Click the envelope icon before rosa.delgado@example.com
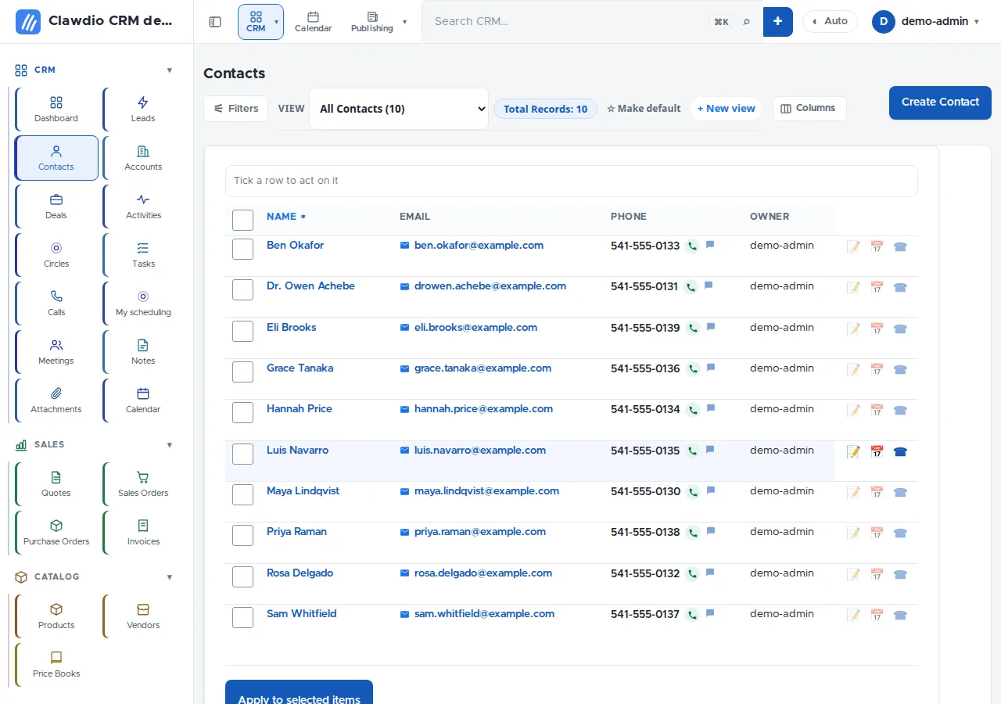The image size is (1001, 704). (404, 573)
